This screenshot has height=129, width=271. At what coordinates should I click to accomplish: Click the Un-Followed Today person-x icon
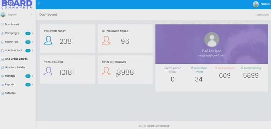106,40
